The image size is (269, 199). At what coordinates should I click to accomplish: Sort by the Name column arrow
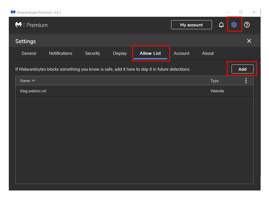[x=33, y=81]
